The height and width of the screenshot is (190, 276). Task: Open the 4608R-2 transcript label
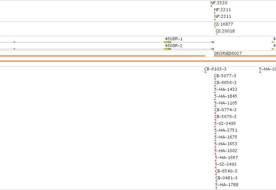[174, 46]
